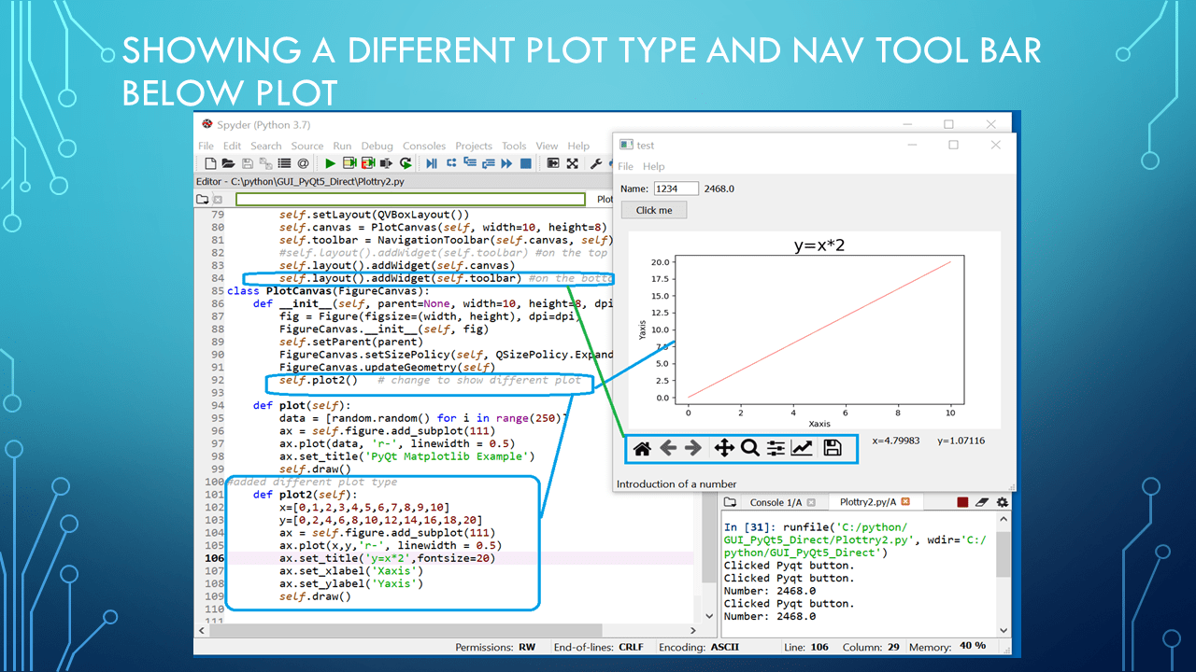Run the script with the green play icon

pos(330,163)
